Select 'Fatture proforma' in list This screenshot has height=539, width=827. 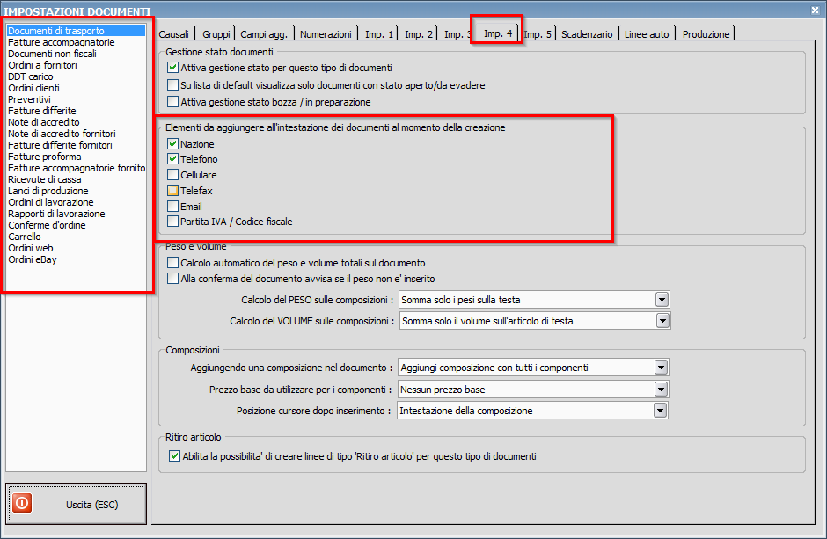pos(76,157)
